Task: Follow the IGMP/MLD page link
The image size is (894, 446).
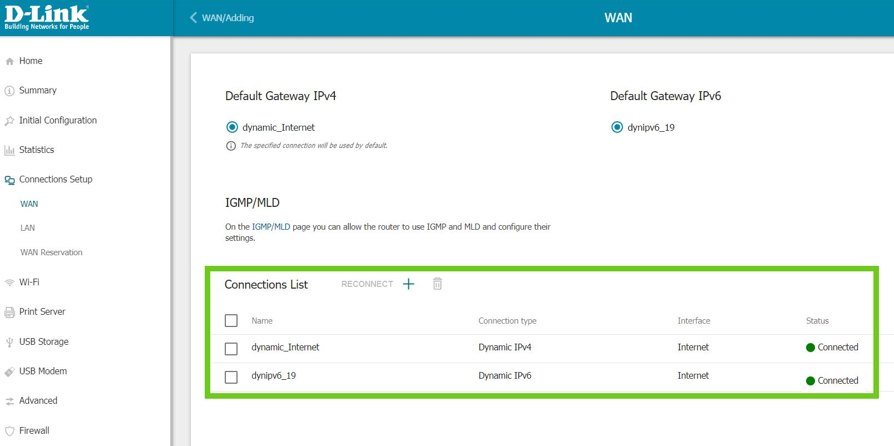Action: tap(271, 227)
